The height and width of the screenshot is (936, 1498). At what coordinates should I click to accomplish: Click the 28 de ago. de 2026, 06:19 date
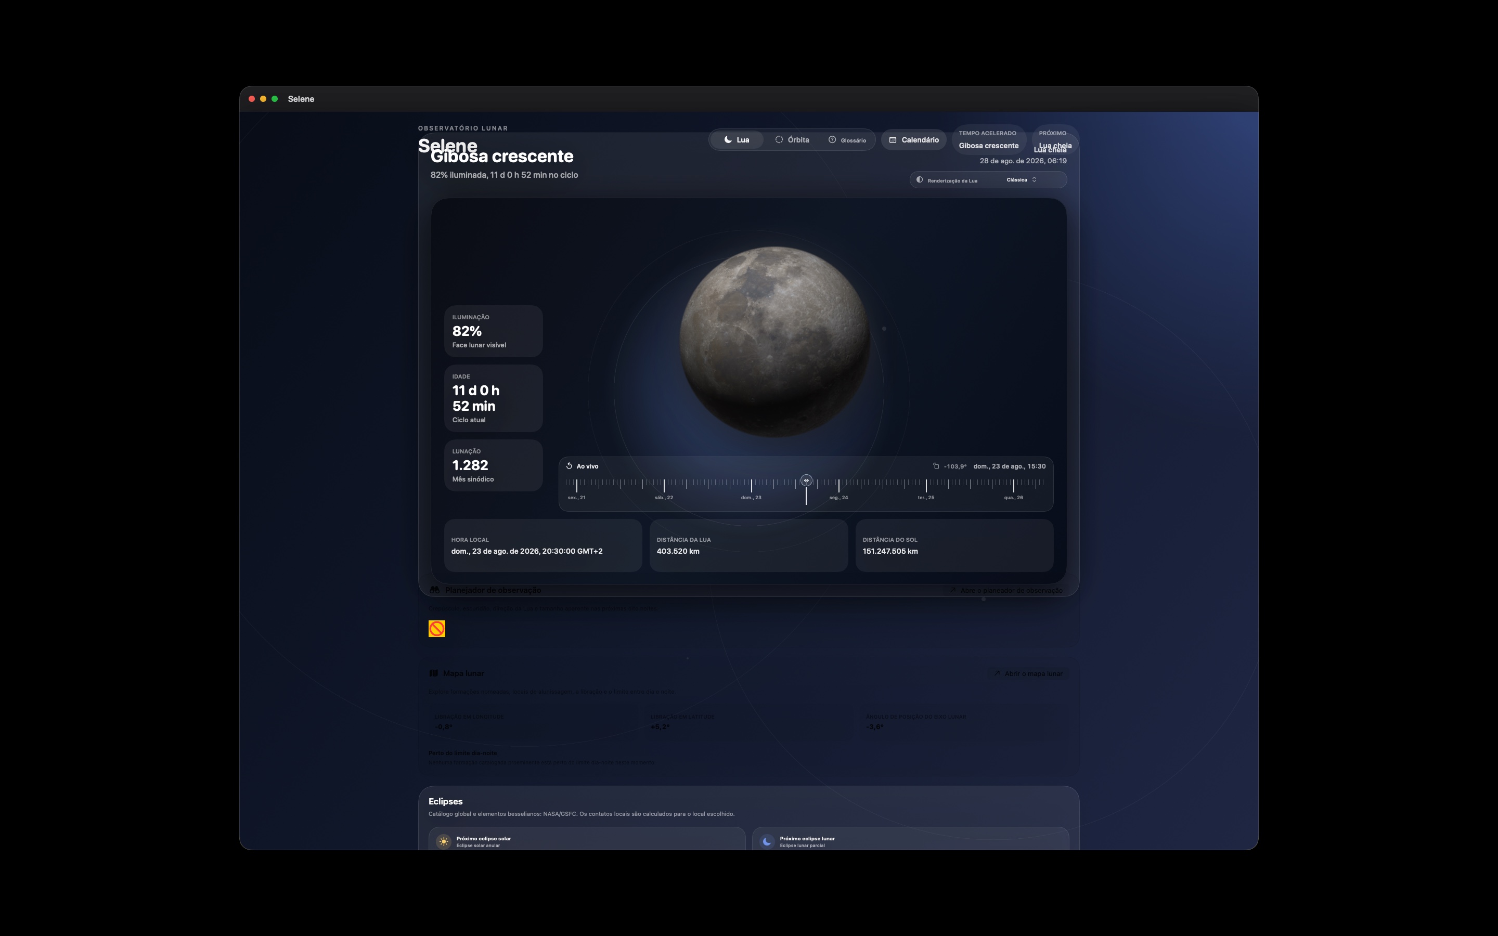1023,161
